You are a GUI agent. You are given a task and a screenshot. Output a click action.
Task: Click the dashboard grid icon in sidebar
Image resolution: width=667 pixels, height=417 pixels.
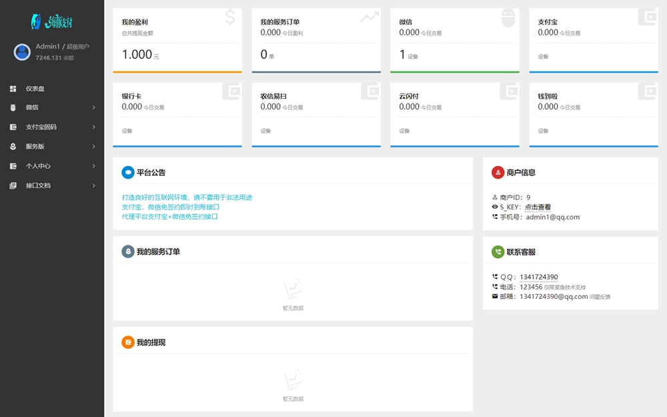(13, 89)
